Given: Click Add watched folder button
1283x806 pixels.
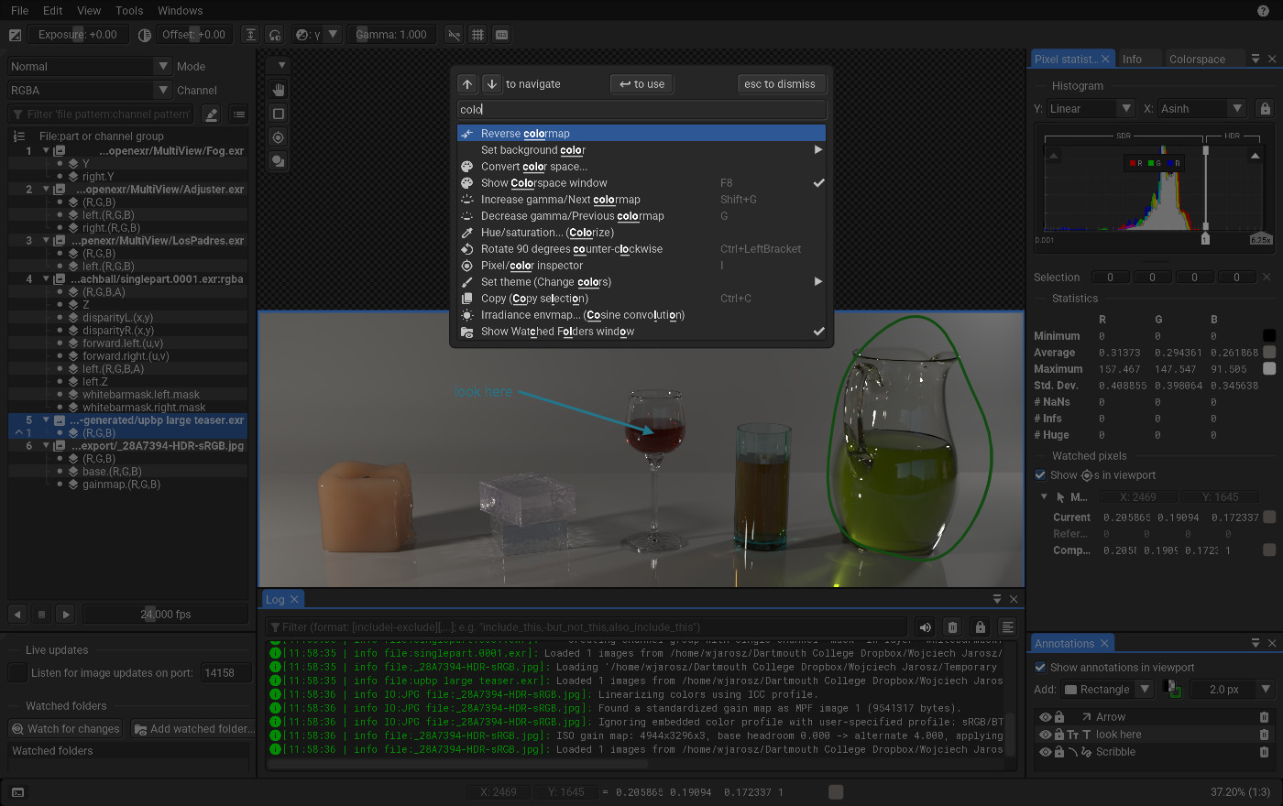Looking at the screenshot, I should click(x=193, y=729).
